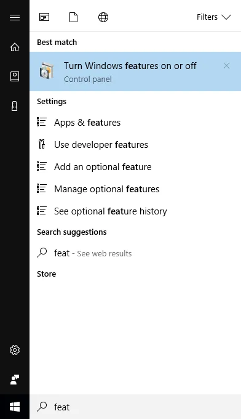Click the Windows Start button
The height and width of the screenshot is (419, 241).
click(15, 407)
